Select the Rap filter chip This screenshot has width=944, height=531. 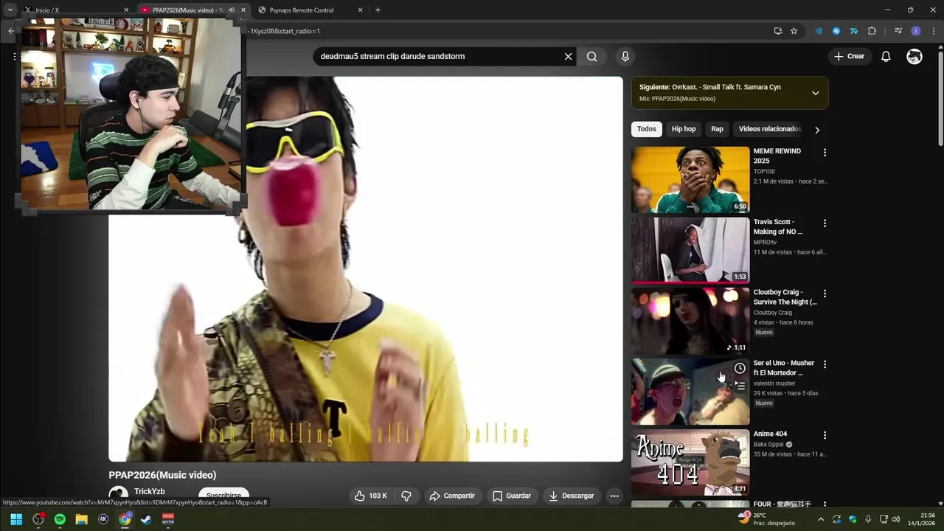point(717,129)
